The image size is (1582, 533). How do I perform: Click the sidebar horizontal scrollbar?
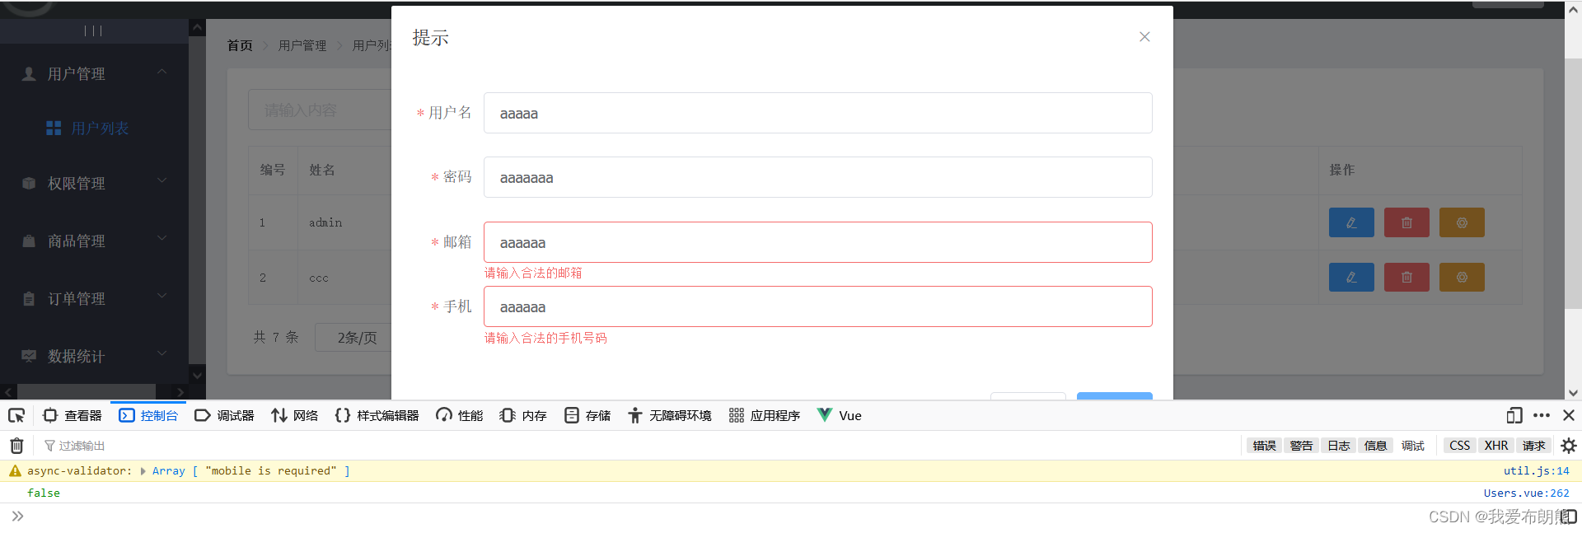[87, 392]
